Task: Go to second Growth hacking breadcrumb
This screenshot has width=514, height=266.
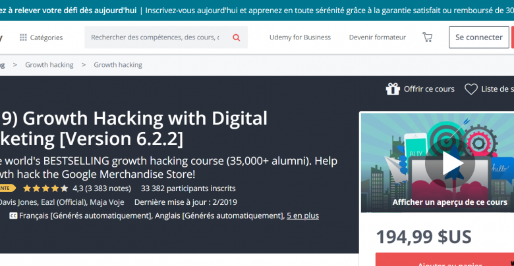Action: [118, 65]
